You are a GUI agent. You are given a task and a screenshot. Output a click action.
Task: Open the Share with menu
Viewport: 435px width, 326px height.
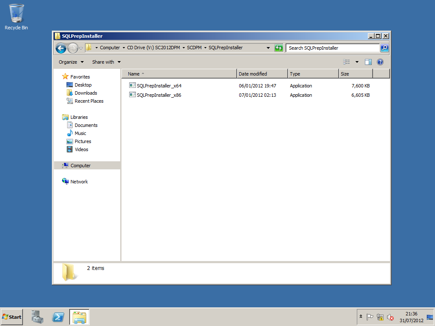tap(106, 62)
